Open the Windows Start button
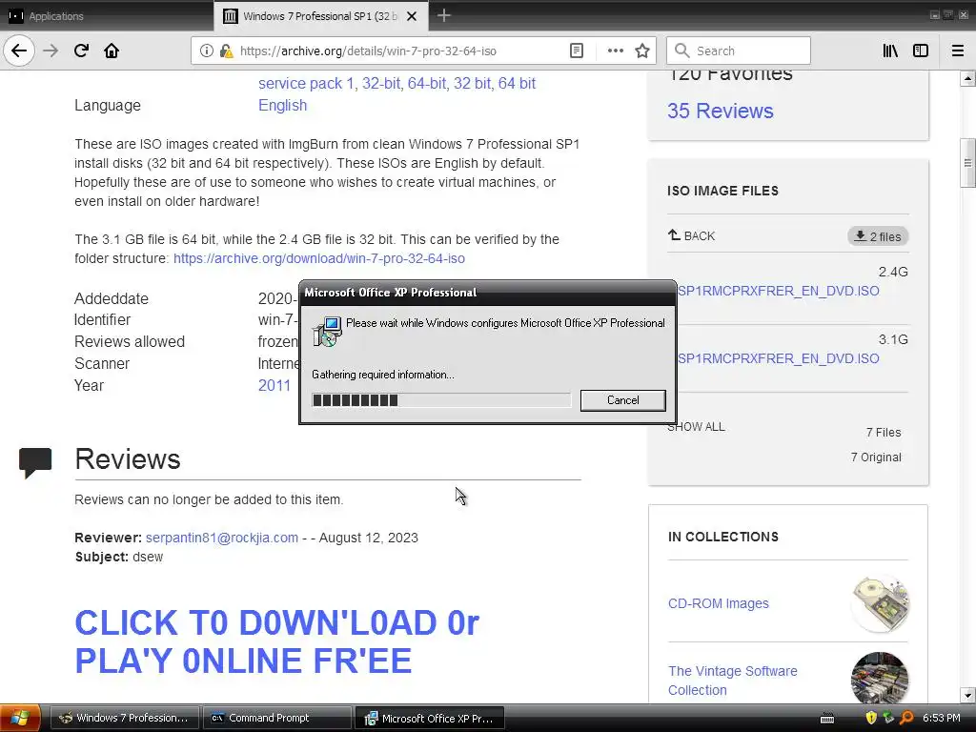This screenshot has height=732, width=976. click(21, 718)
